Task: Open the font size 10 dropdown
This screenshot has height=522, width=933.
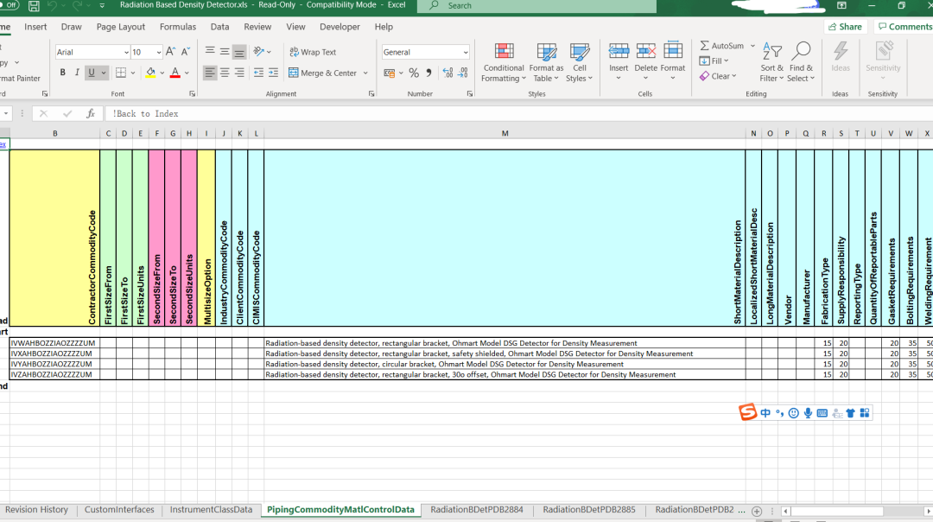Action: point(158,53)
